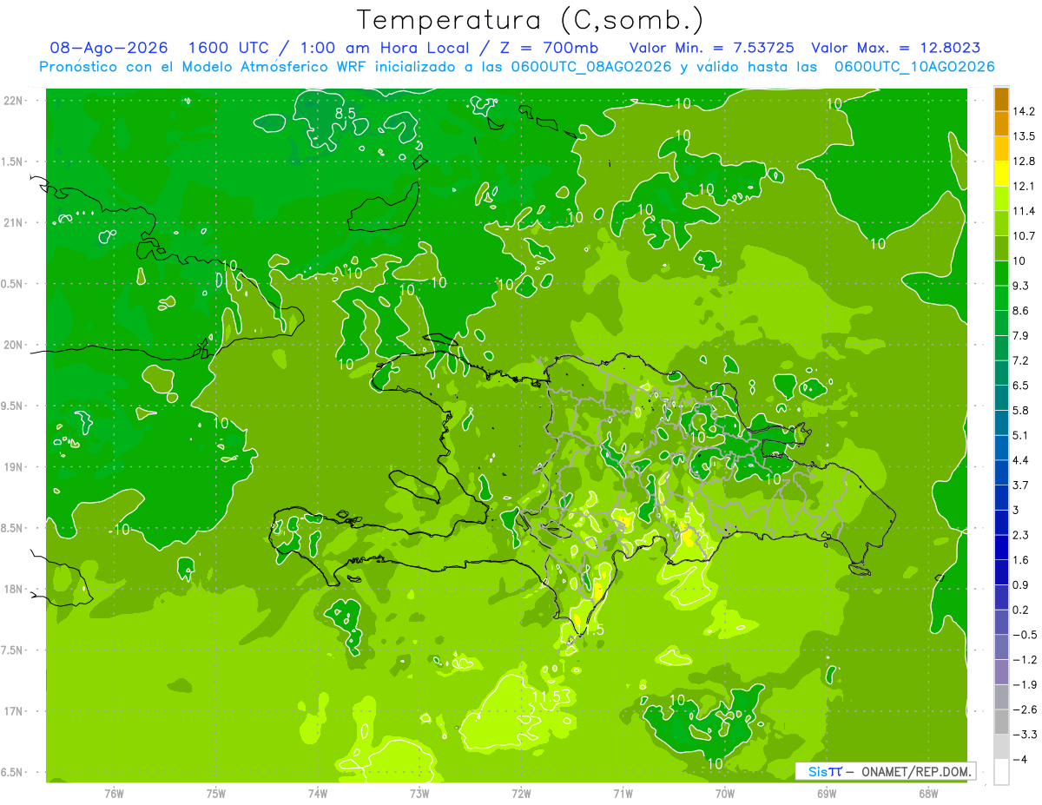
Task: Click the "8.5" contour label on map
Action: pos(345,113)
